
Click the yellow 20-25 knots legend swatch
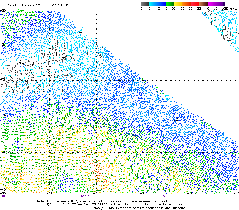tap(178, 4)
